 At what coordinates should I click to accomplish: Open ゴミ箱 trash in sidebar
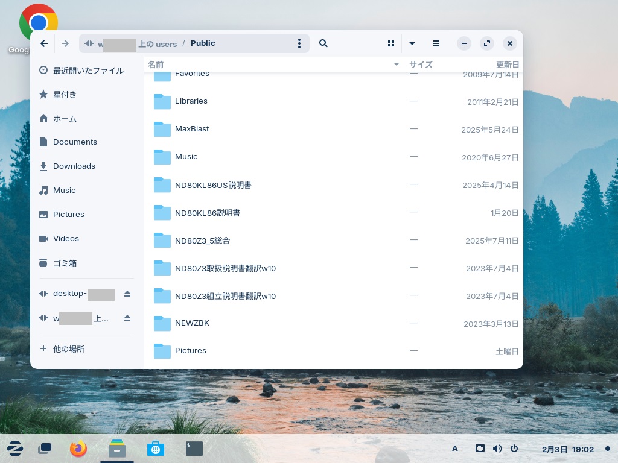point(65,263)
